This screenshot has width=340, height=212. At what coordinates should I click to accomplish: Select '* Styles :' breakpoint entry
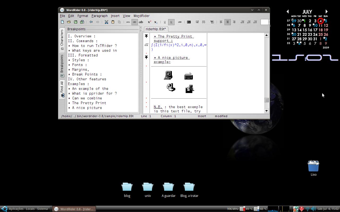[x=78, y=60]
